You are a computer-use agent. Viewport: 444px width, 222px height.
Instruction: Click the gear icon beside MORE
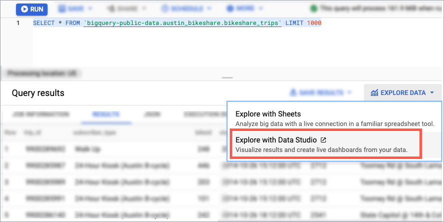[230, 9]
